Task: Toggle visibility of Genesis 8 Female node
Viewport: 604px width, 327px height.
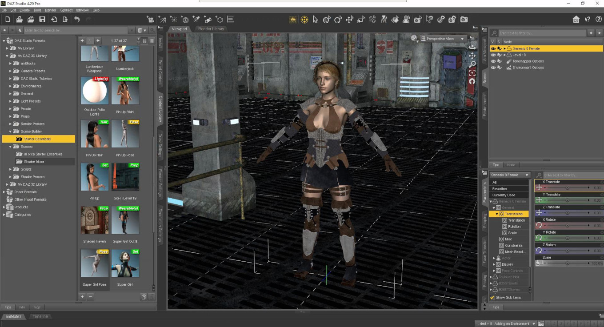Action: click(x=492, y=48)
